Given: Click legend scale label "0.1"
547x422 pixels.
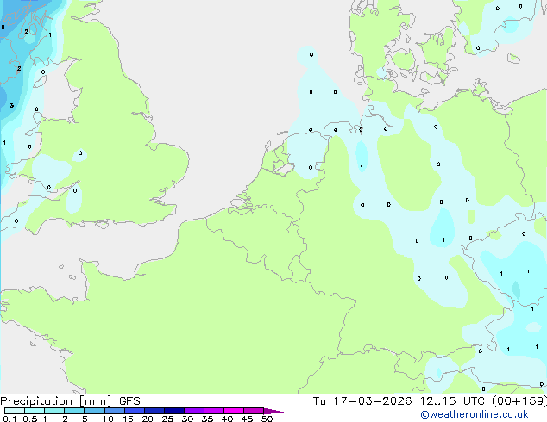Looking at the screenshot, I should pyautogui.click(x=9, y=419).
